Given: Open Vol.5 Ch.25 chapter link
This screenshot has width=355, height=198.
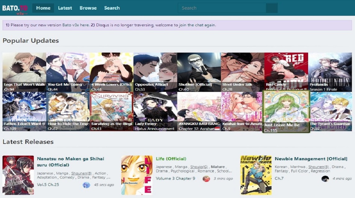Looking at the screenshot, I should click(x=48, y=184).
